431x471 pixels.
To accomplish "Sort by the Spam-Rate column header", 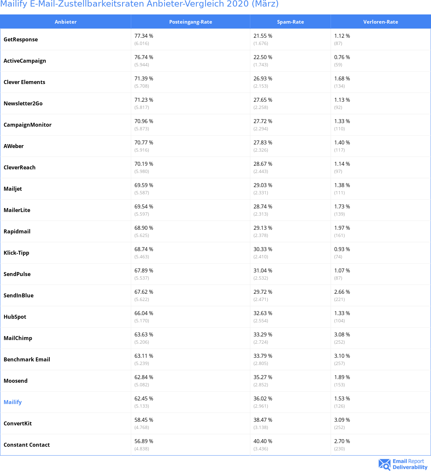I will tap(290, 22).
